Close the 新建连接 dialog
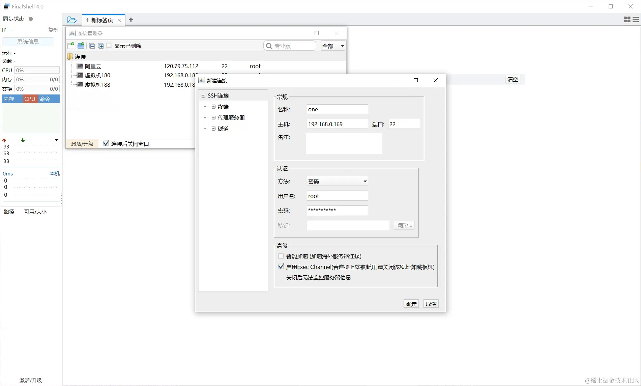 (x=436, y=80)
